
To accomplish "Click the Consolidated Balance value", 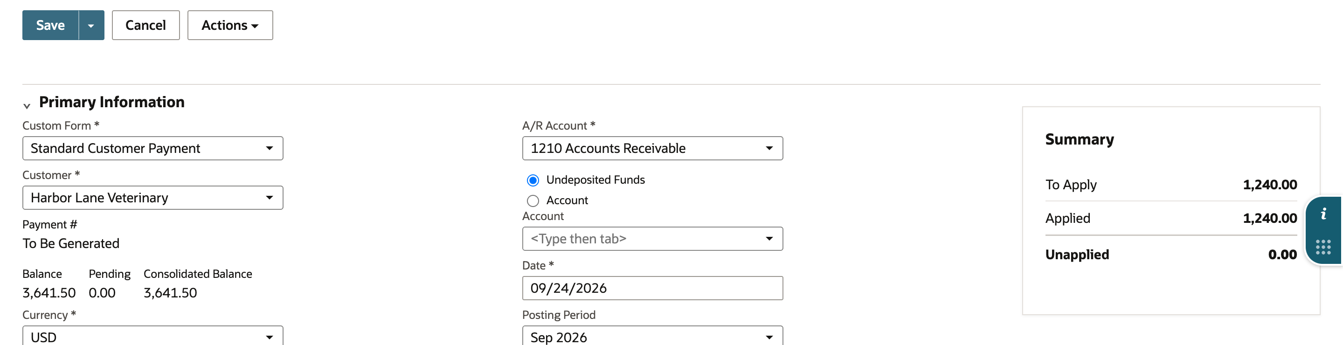I will click(171, 293).
